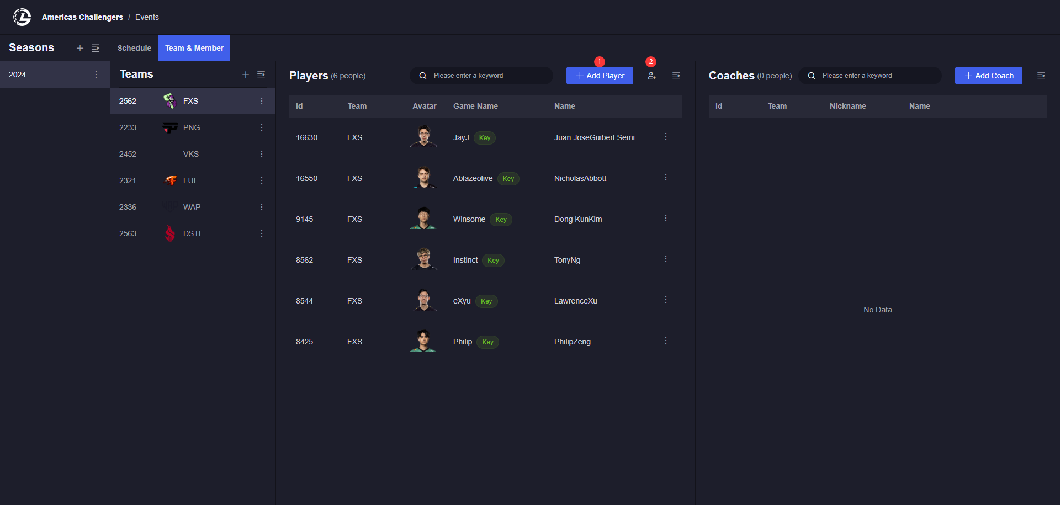Collapse the Players panel list icon
The width and height of the screenshot is (1060, 505).
point(676,76)
